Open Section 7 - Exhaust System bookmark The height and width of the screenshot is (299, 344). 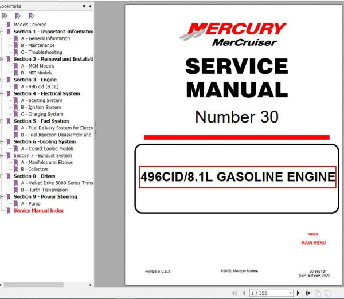[43, 155]
